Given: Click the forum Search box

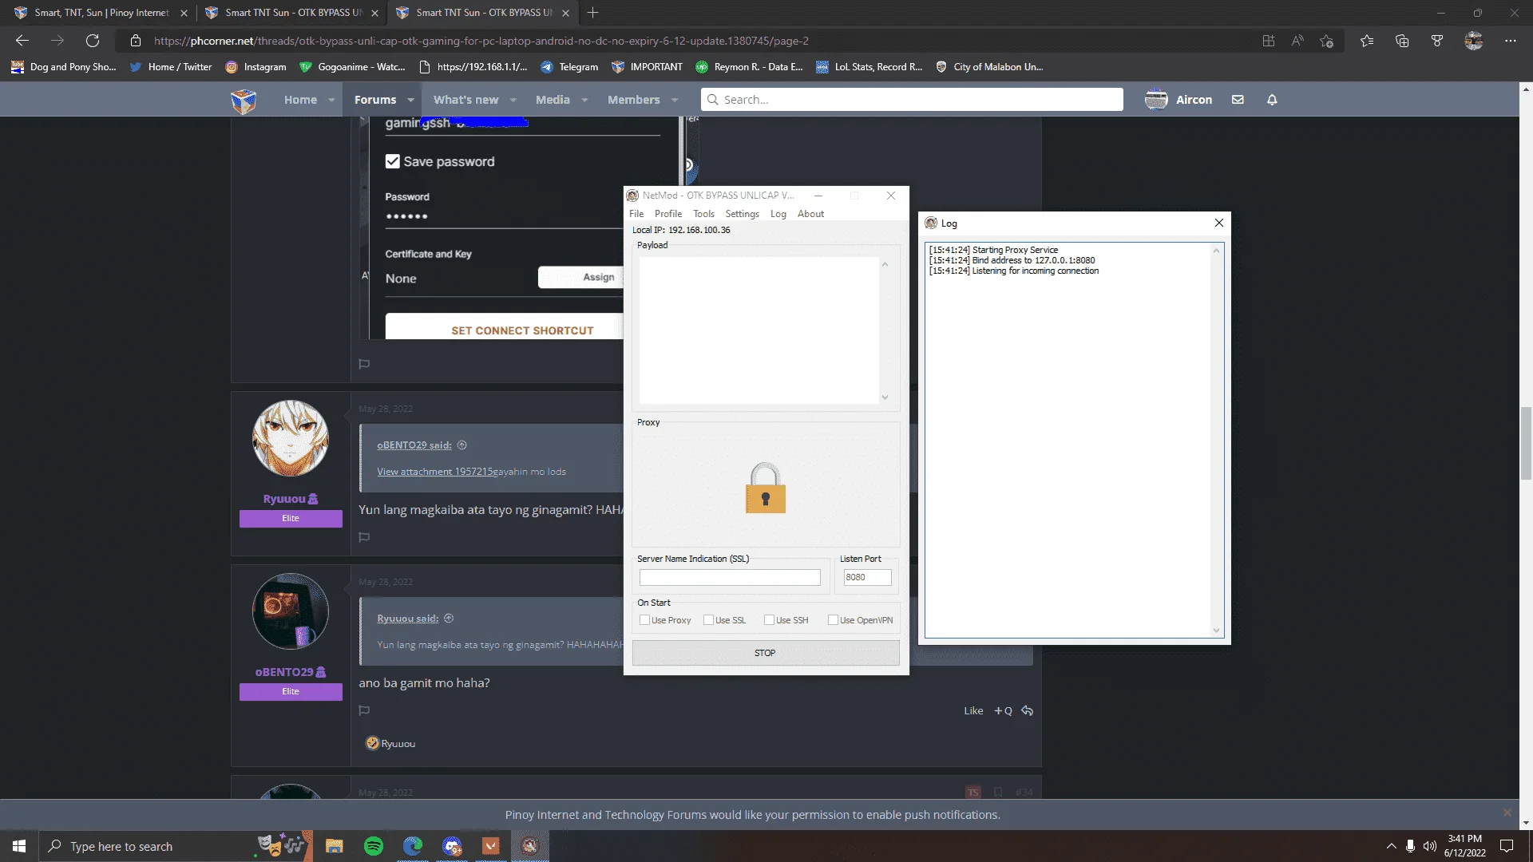Looking at the screenshot, I should click(912, 100).
